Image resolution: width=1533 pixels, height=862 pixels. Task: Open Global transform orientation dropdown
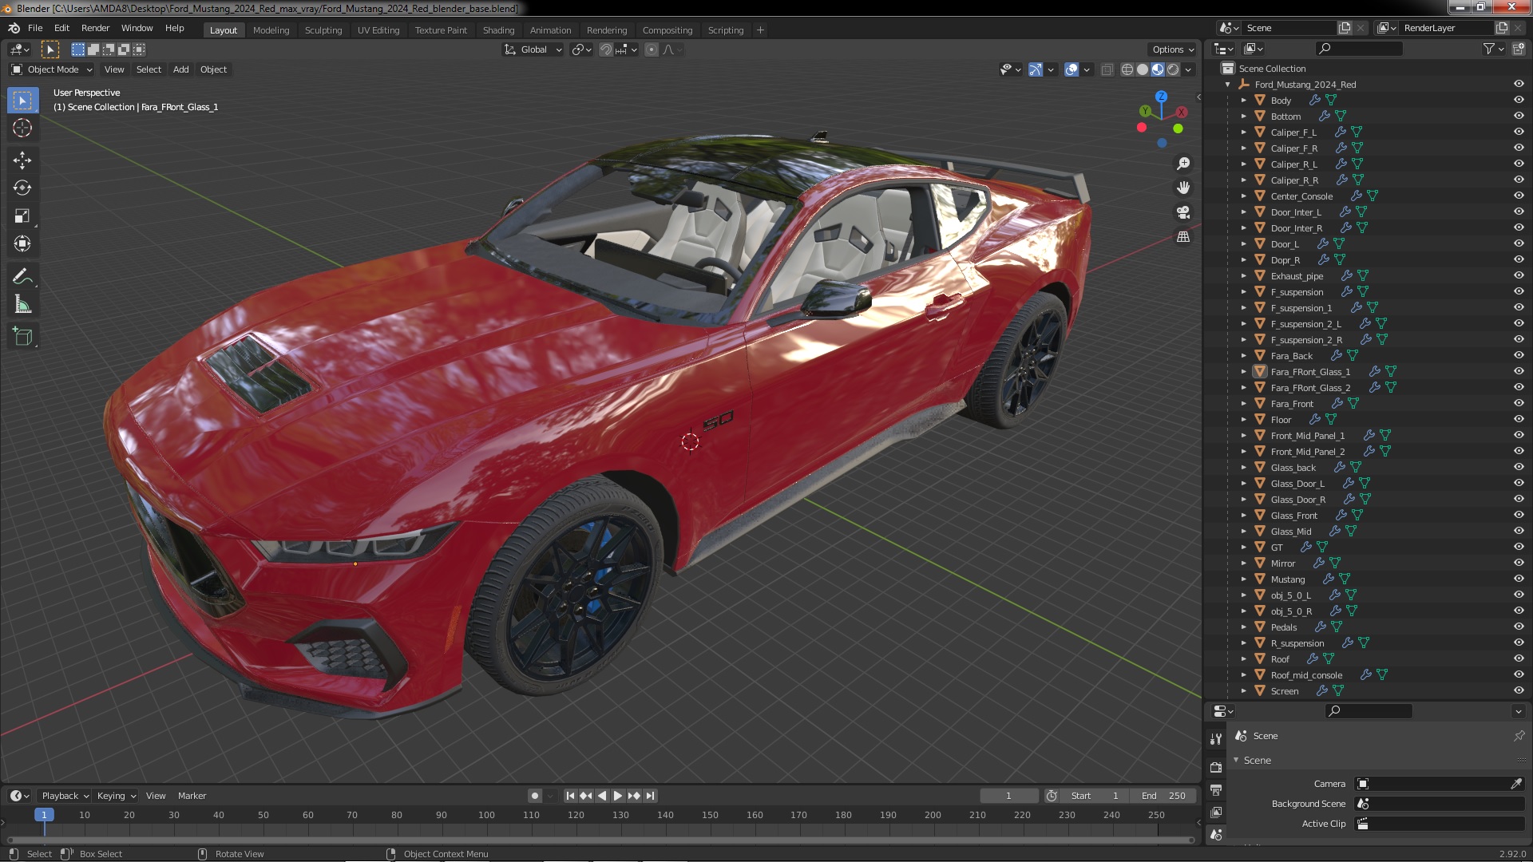pyautogui.click(x=533, y=49)
